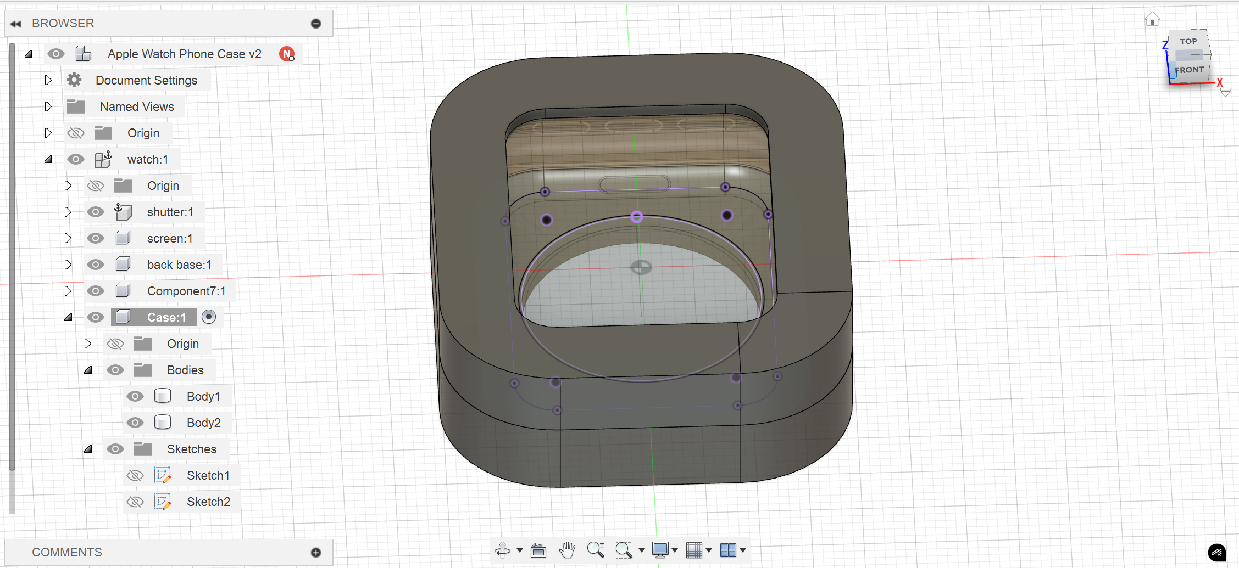
Task: Collapse the Bodies folder
Action: click(88, 370)
